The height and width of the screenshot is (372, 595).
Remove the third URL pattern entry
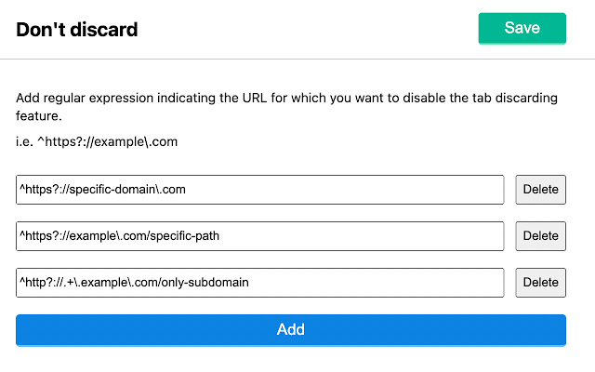540,283
